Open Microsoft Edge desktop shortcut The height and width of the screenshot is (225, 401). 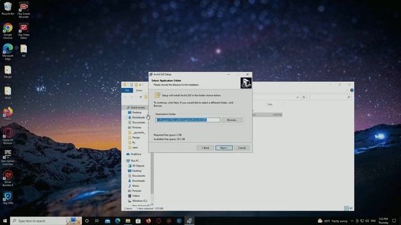8,52
